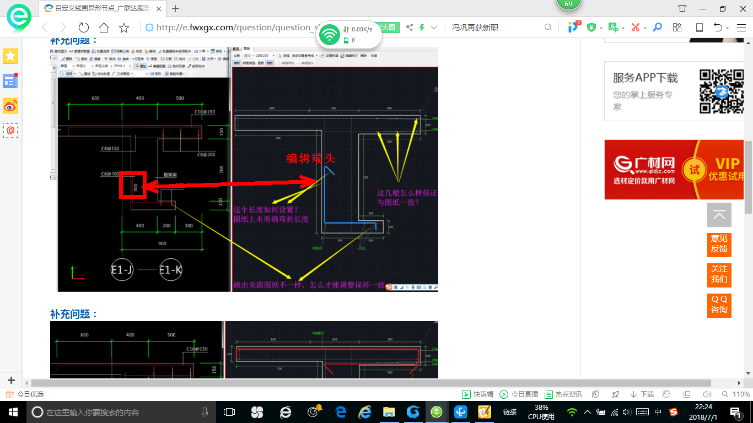Click the rocket accelerator status bar icon

coord(615,394)
